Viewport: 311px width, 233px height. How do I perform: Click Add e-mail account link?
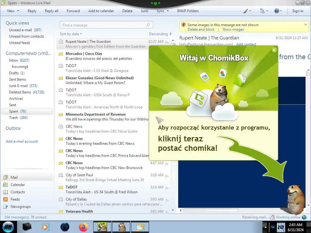(x=22, y=141)
